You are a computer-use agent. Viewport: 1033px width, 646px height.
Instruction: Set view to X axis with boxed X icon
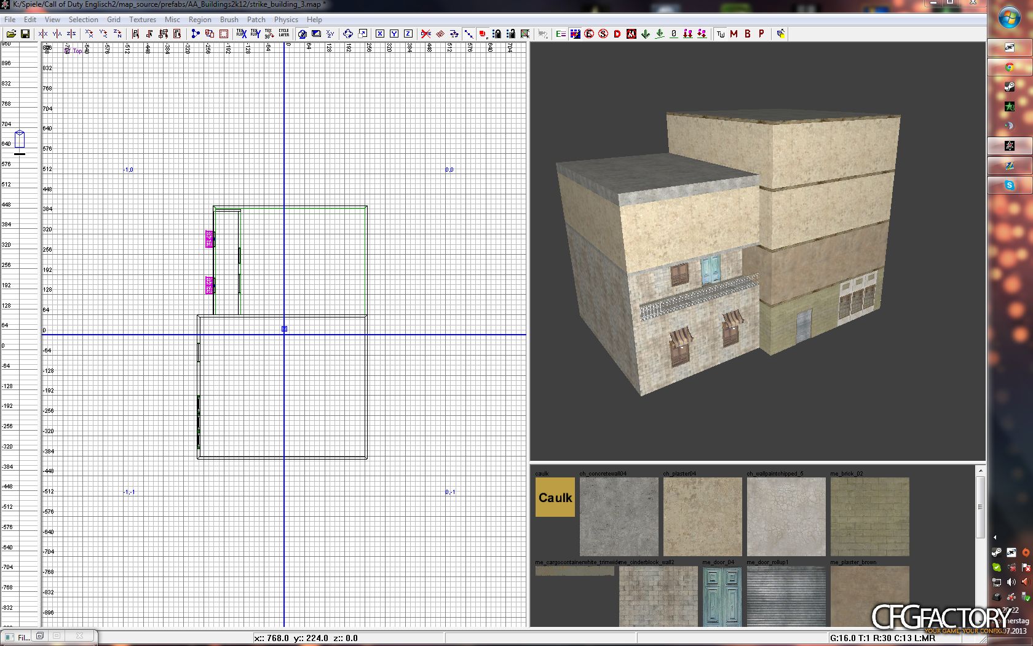[x=380, y=34]
